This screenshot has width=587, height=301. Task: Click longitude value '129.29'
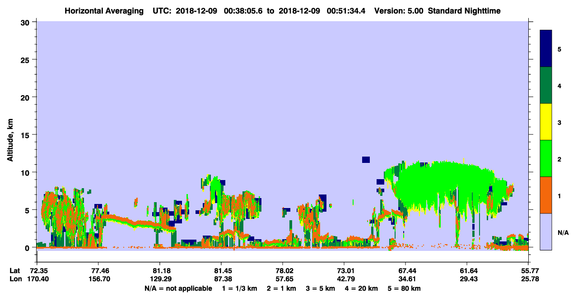[x=160, y=279]
